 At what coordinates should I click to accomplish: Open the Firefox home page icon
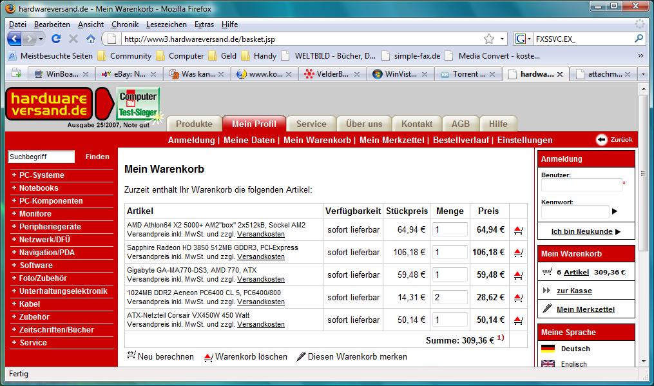(x=90, y=39)
